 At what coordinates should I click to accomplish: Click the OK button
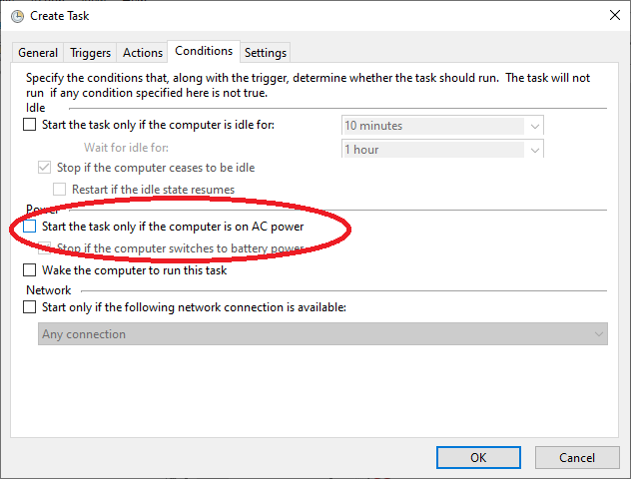tap(478, 457)
